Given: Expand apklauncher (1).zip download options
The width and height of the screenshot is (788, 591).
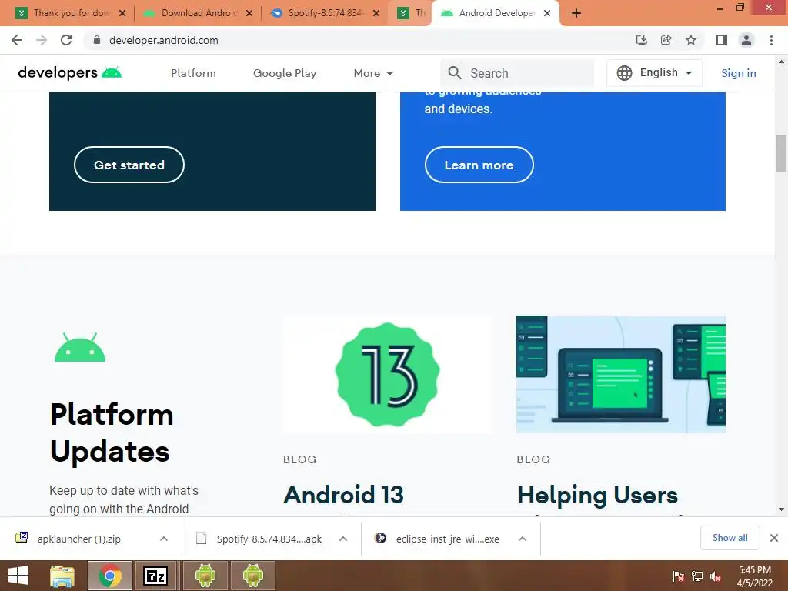Looking at the screenshot, I should point(164,539).
